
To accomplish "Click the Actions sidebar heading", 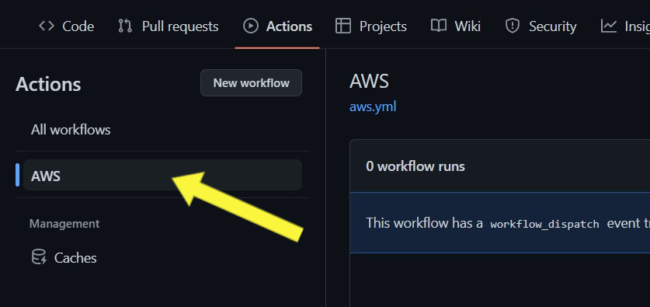I will tap(48, 84).
